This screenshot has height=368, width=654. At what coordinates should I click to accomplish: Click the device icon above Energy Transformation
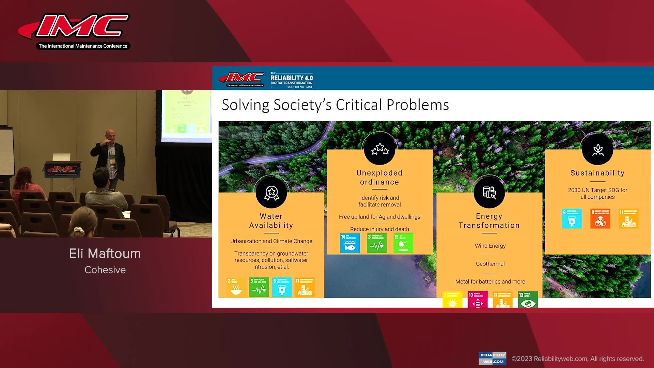click(x=489, y=193)
